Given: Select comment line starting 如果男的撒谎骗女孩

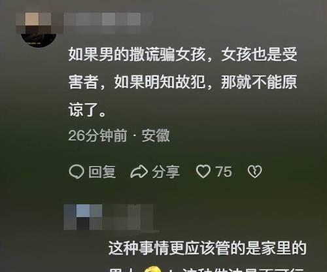Looking at the screenshot, I should 182,54.
